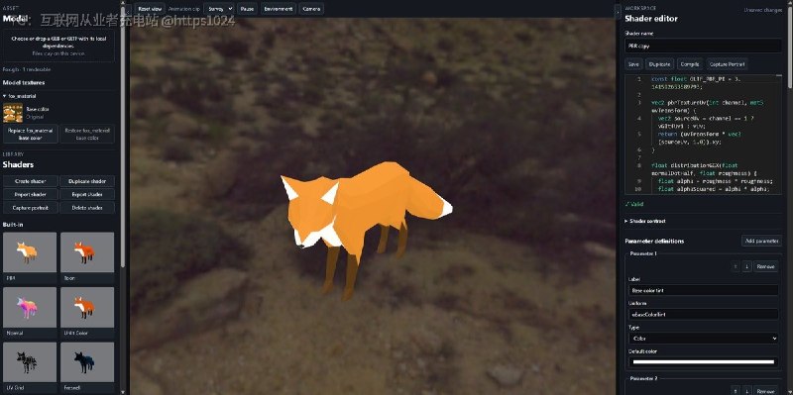The width and height of the screenshot is (793, 395).
Task: Click the Valid compile status text
Action: (634, 204)
